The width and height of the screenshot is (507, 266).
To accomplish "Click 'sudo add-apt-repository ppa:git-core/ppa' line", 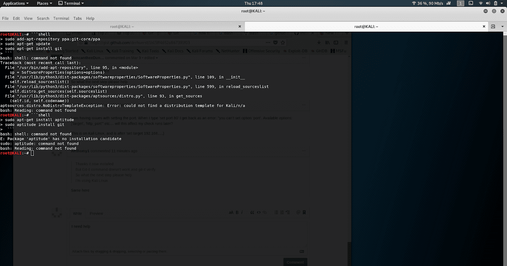I will (52, 39).
